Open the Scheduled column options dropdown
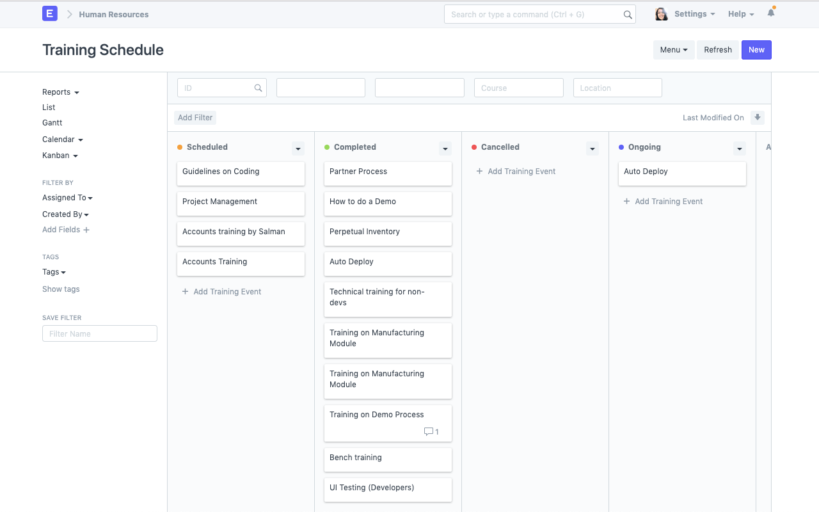Viewport: 819px width, 512px height. 298,148
